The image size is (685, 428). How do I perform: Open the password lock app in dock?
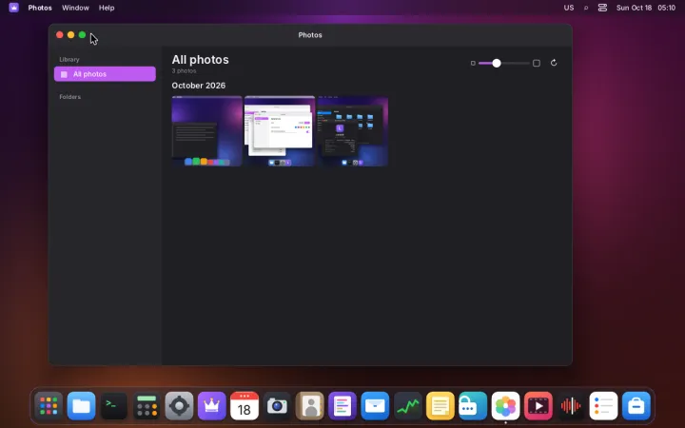click(473, 406)
